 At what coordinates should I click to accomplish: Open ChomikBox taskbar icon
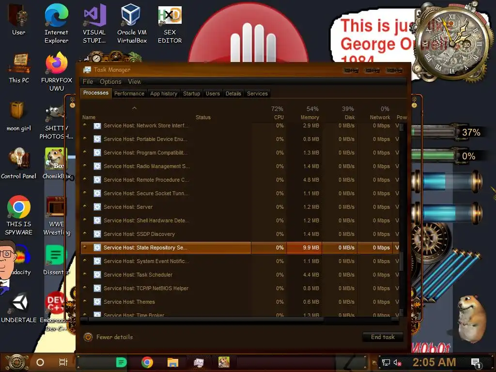coord(224,362)
